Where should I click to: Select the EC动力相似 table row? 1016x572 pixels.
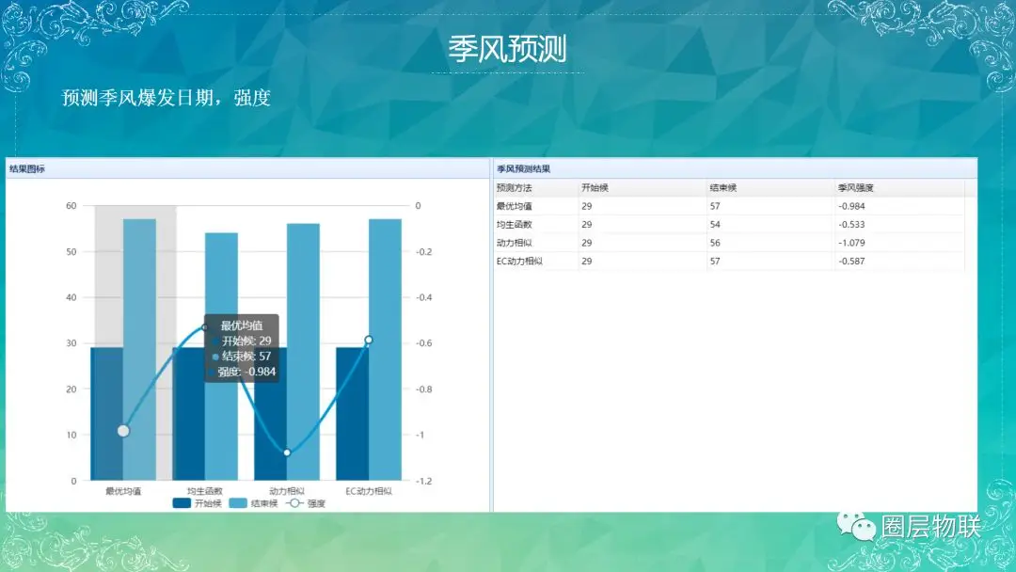729,261
